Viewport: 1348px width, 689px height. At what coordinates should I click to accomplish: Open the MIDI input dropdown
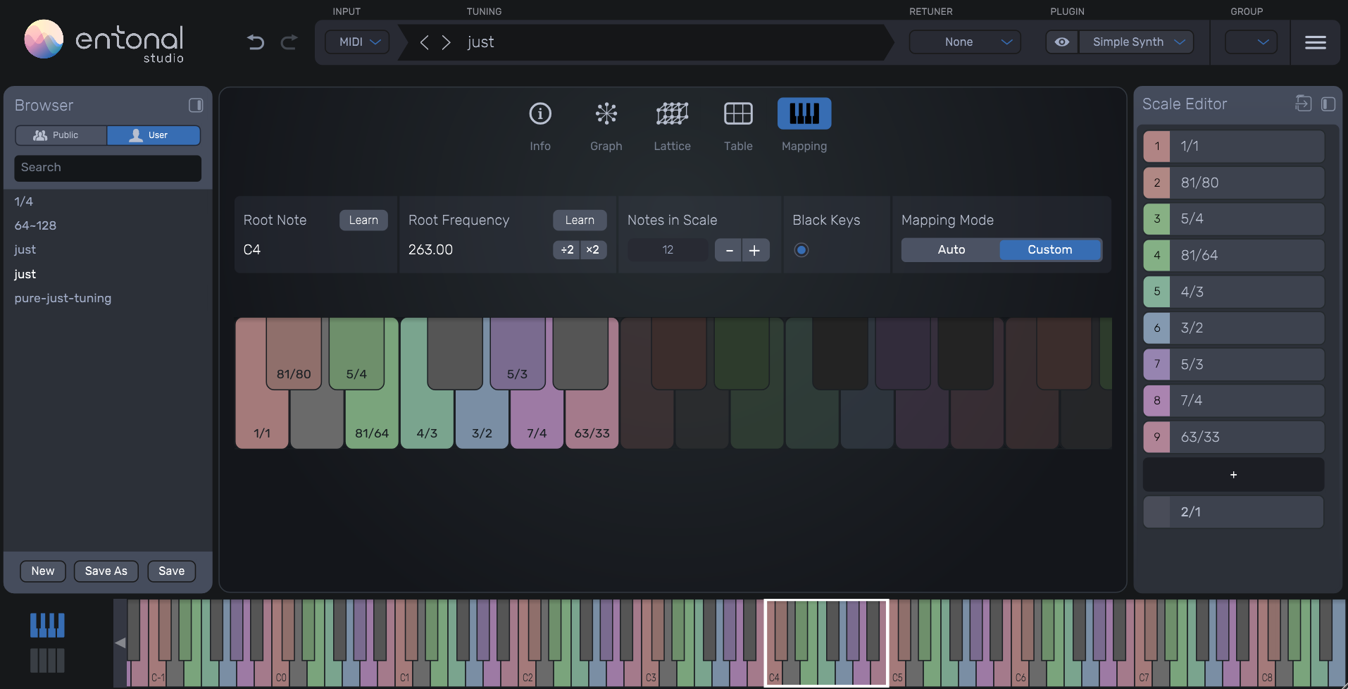(x=356, y=42)
